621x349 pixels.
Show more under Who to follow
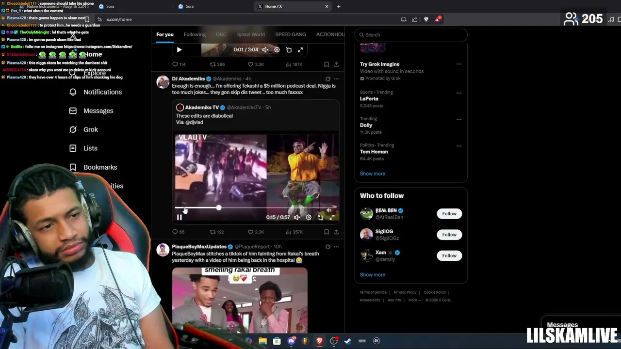coord(373,275)
